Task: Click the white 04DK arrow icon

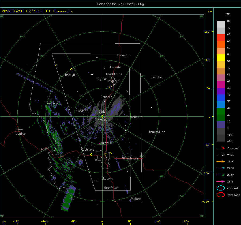Action: pos(221,155)
